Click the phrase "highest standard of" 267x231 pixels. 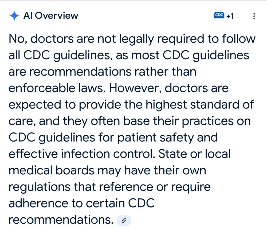(x=200, y=104)
